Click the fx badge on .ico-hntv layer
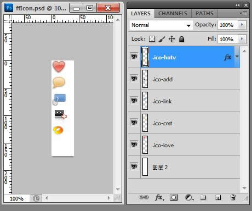This screenshot has height=211, width=252. pos(227,57)
